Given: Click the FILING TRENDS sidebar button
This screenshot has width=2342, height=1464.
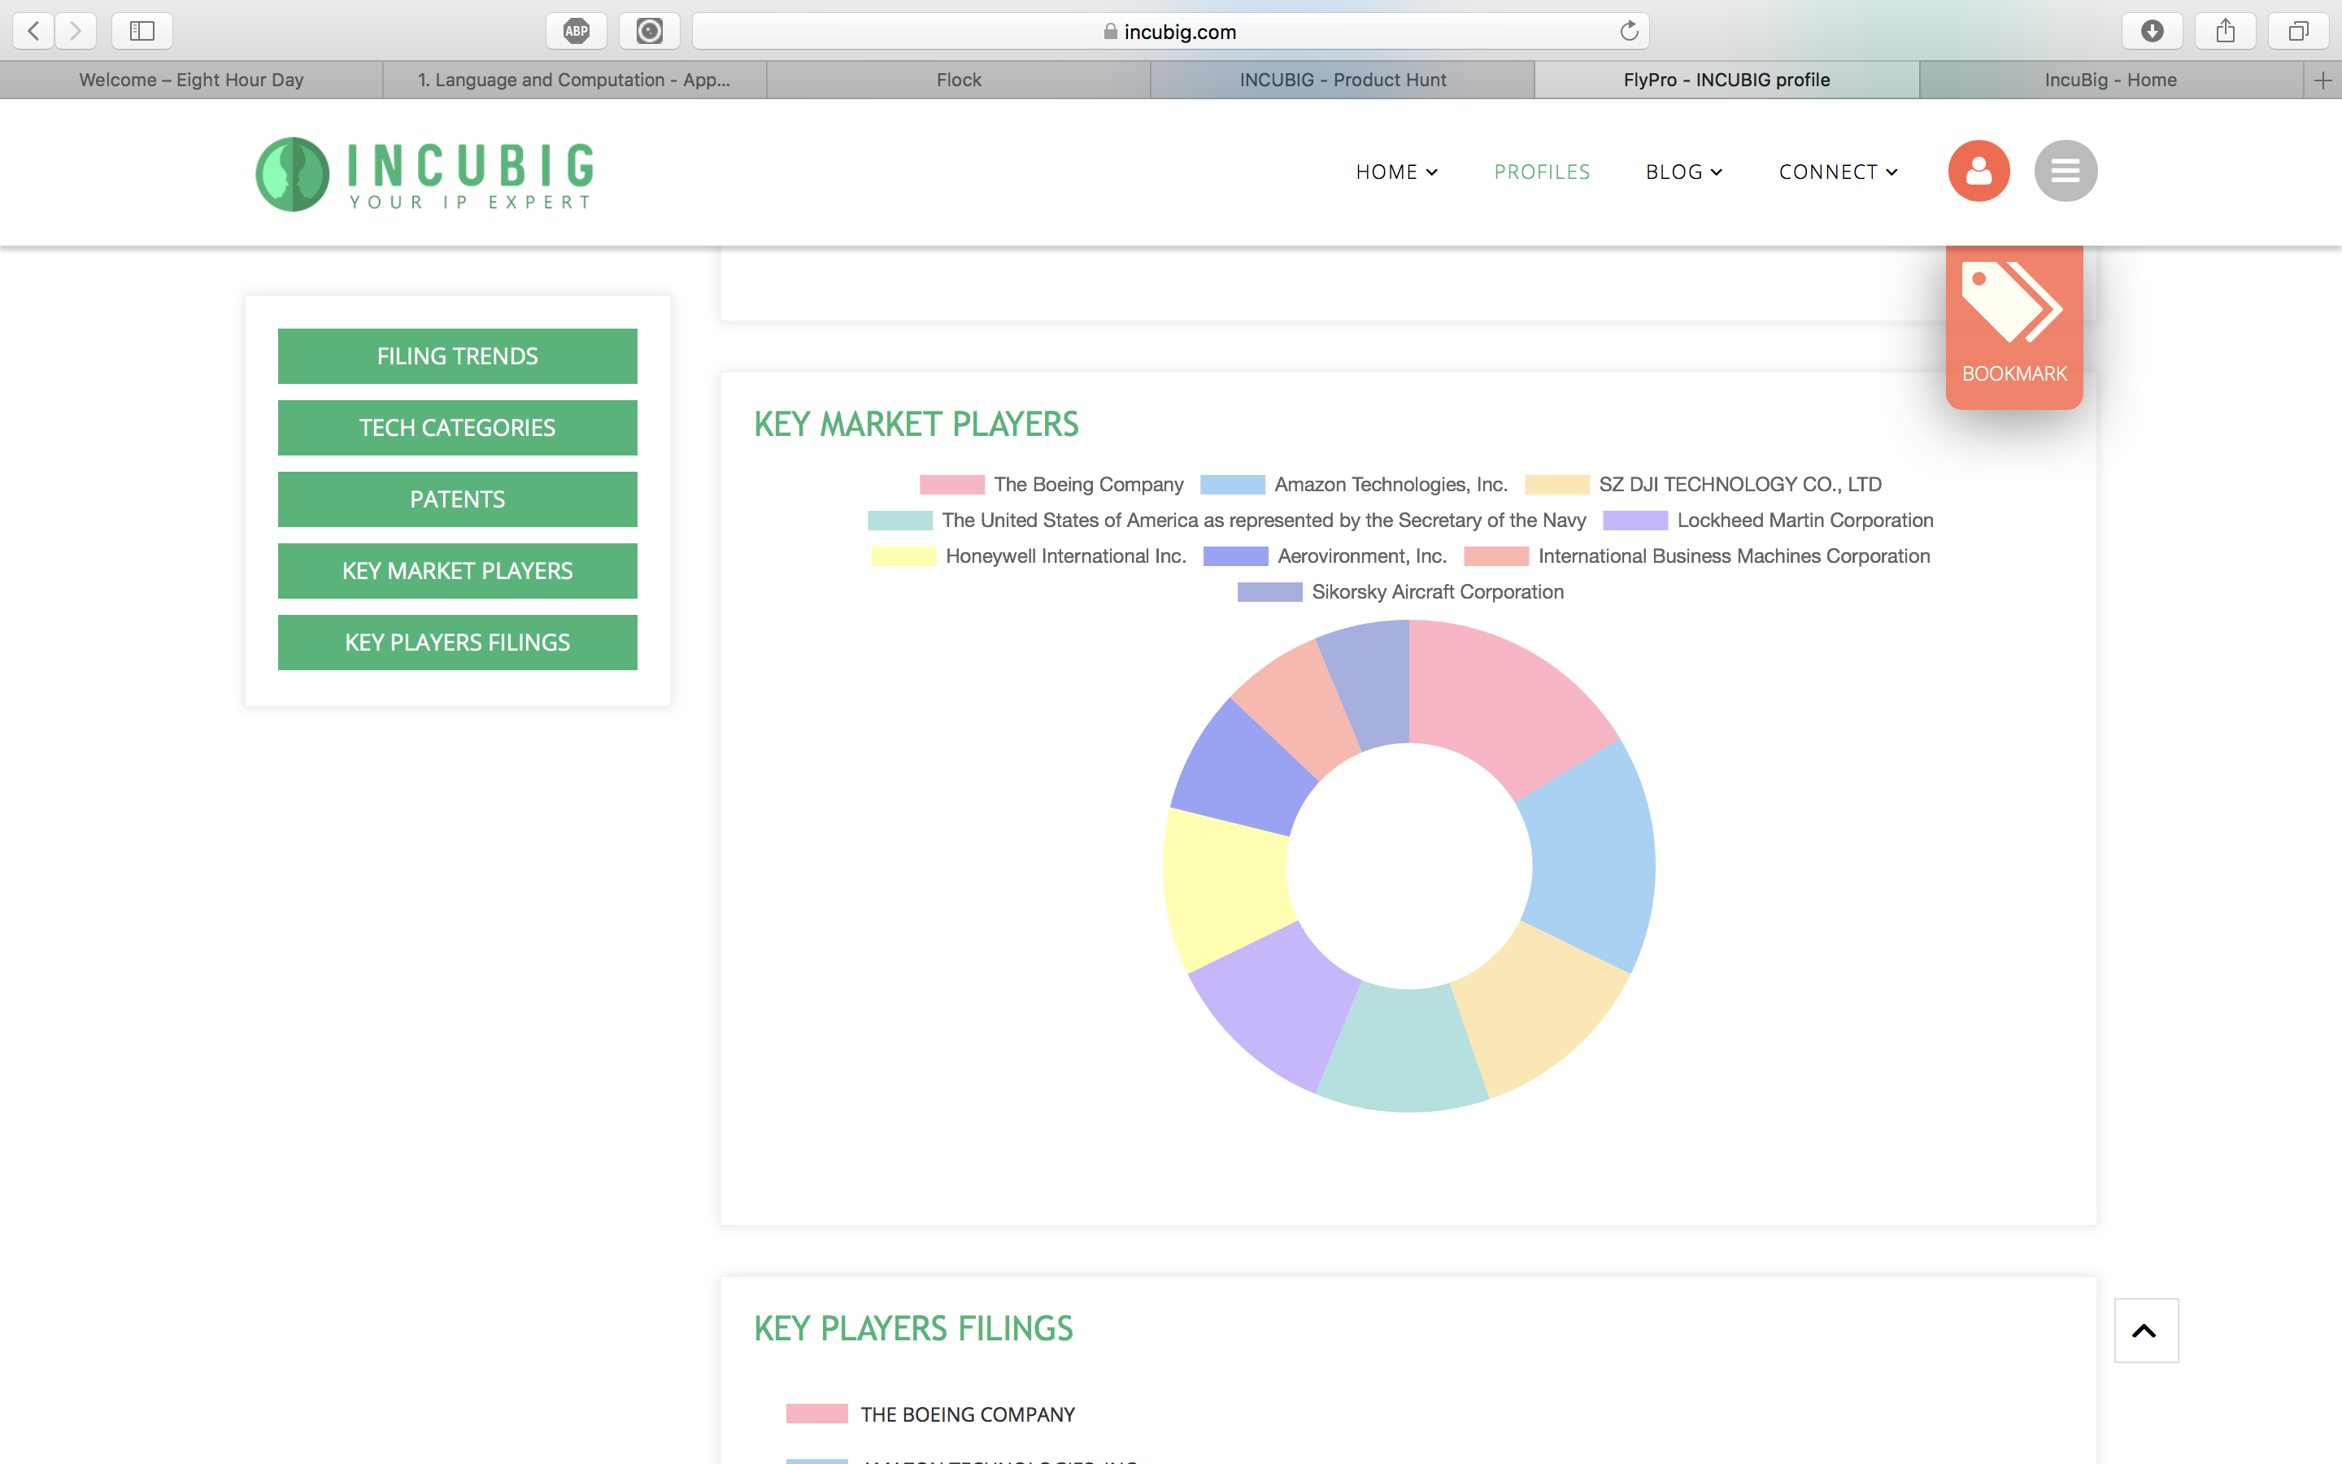Looking at the screenshot, I should [457, 356].
